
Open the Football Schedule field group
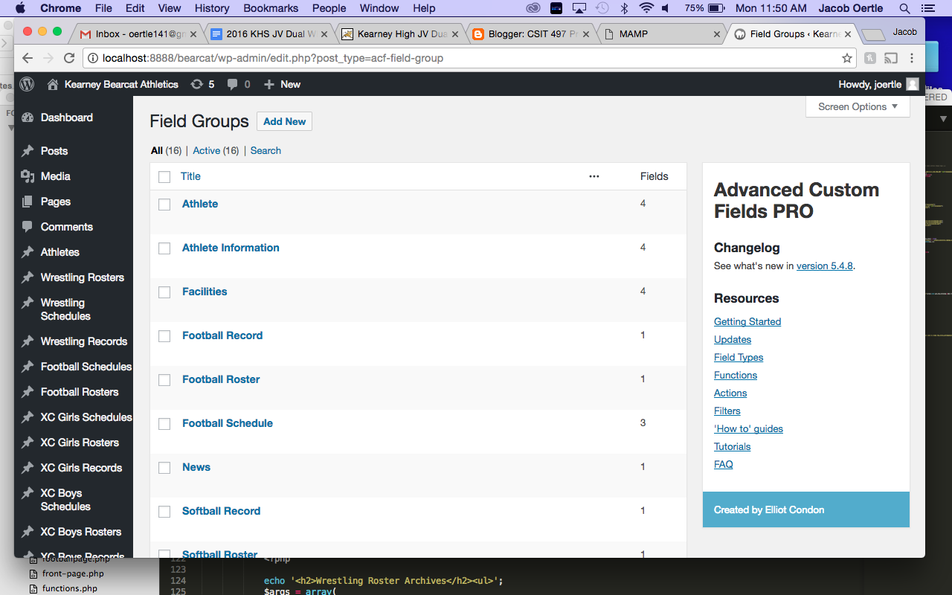228,423
